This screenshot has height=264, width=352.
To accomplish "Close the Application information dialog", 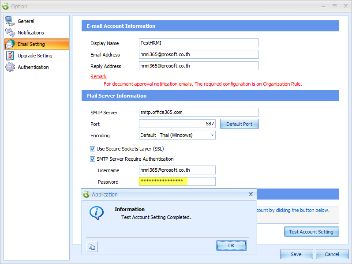I will point(251,194).
